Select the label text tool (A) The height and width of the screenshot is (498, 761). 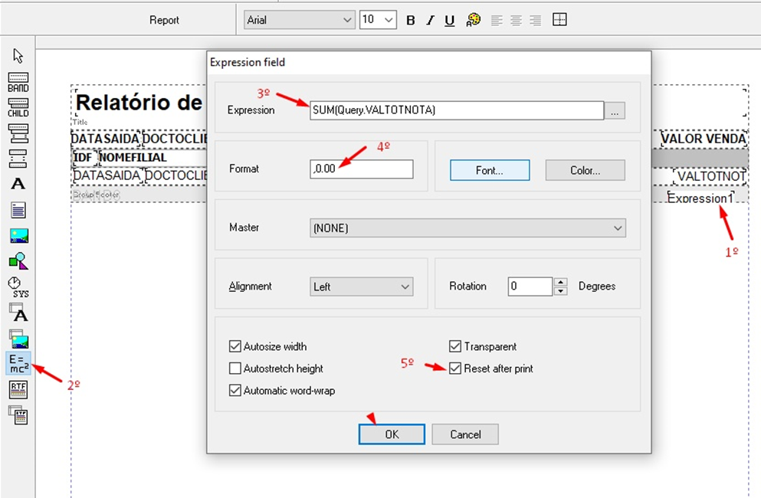pos(18,184)
